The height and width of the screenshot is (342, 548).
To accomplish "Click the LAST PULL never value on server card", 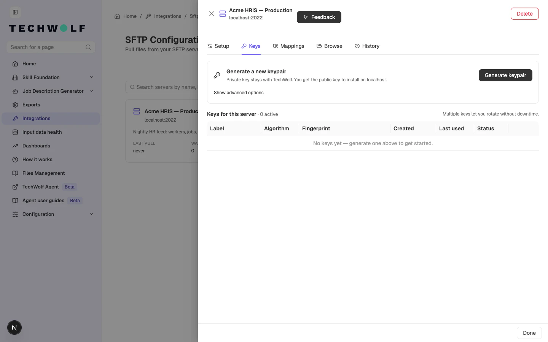I will tap(139, 151).
